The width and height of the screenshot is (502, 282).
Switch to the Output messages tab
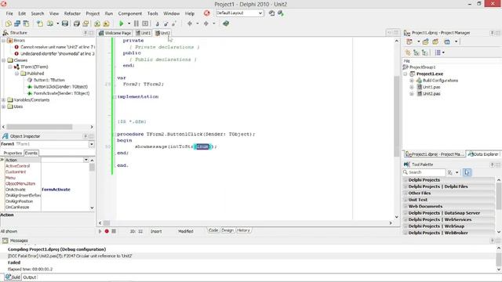click(30, 277)
